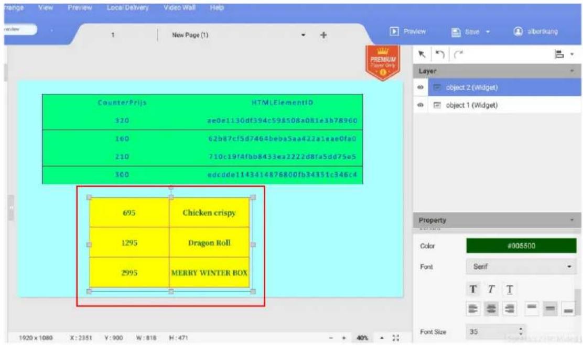Click the Premium player badge
583x345 pixels.
point(383,62)
